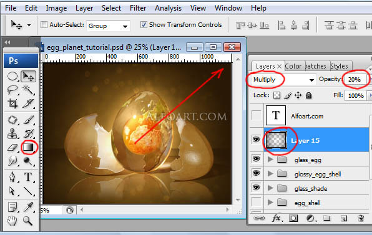Click the link layers icon
This screenshot has height=235, width=372.
(259, 218)
